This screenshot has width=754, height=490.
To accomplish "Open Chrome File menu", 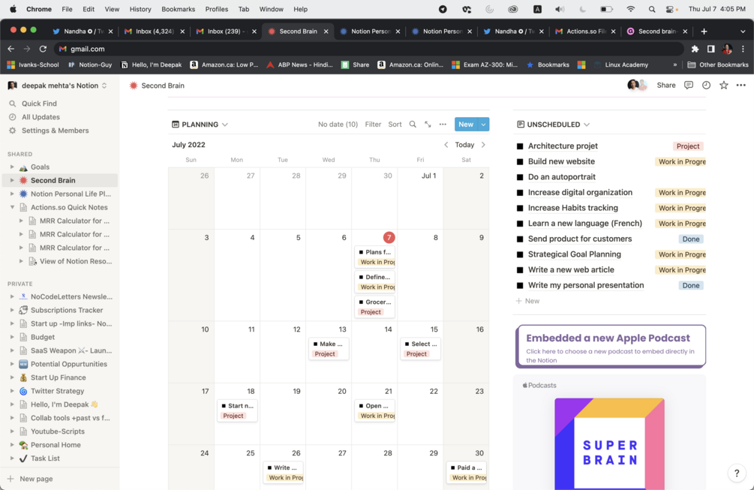I will click(67, 9).
